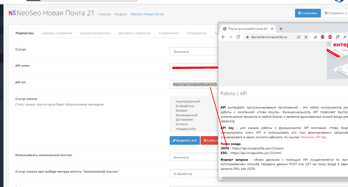Screen dimensions: 348x187
Task: Open the Модули breadcrumb link
Action: (121, 14)
